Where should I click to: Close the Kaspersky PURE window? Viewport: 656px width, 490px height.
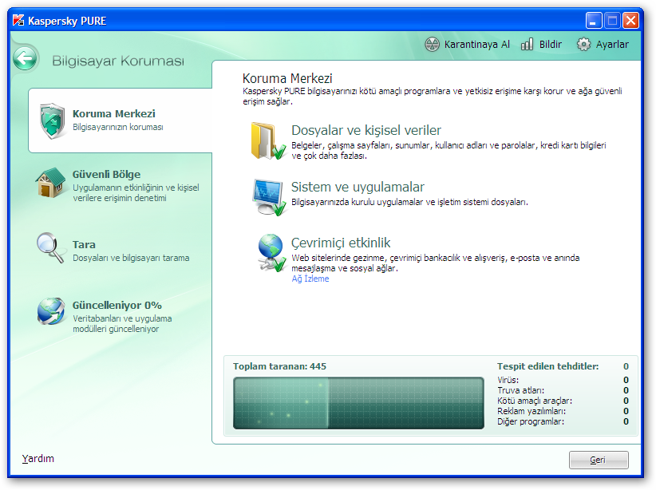coord(630,20)
